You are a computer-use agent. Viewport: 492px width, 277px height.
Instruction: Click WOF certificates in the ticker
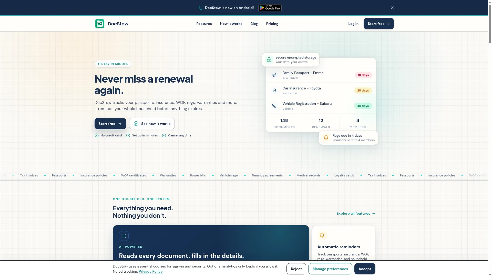click(134, 175)
